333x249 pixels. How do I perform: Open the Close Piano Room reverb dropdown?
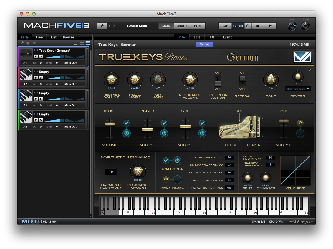[x=298, y=89]
